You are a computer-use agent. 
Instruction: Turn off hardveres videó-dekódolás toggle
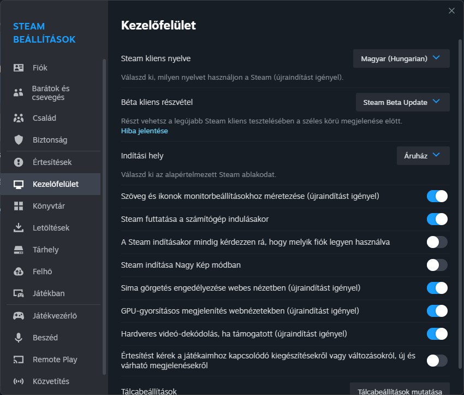click(x=437, y=334)
